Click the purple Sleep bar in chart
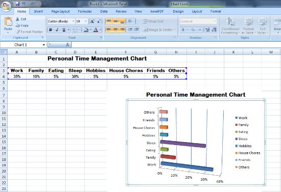The image size is (281, 192). [x=183, y=144]
